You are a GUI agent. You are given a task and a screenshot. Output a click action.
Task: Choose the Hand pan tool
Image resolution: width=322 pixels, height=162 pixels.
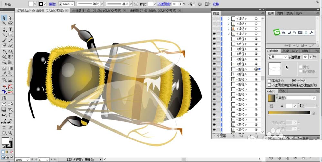(x=4, y=132)
